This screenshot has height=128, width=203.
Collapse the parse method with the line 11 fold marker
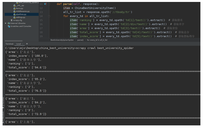point(49,4)
